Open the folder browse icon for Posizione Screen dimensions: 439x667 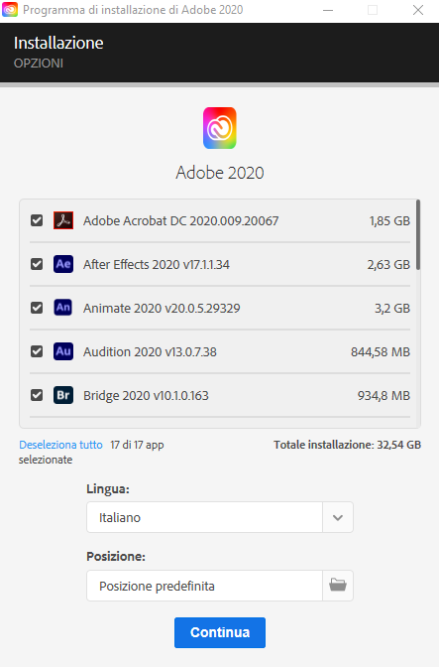[x=338, y=586]
